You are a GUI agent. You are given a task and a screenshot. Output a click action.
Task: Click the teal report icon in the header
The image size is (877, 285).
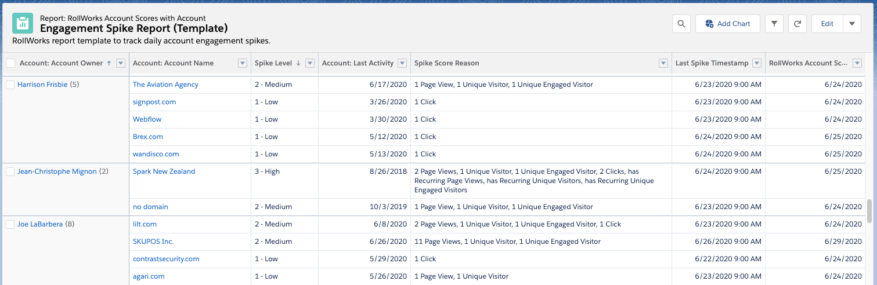tap(23, 23)
